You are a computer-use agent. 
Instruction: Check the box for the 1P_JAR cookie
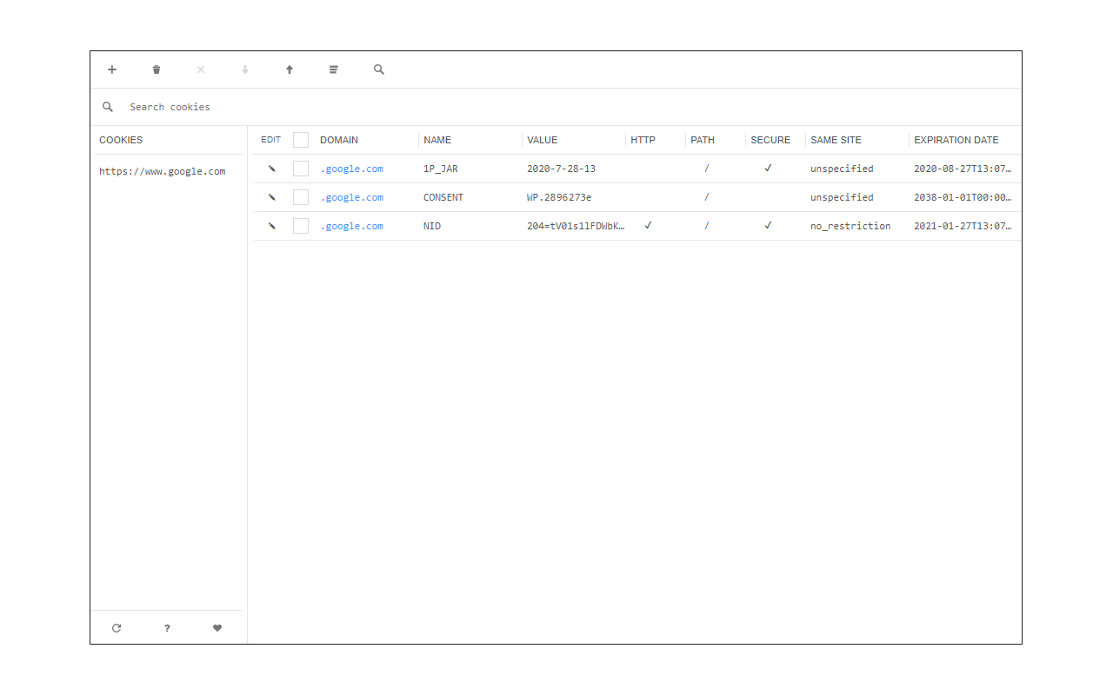tap(301, 169)
